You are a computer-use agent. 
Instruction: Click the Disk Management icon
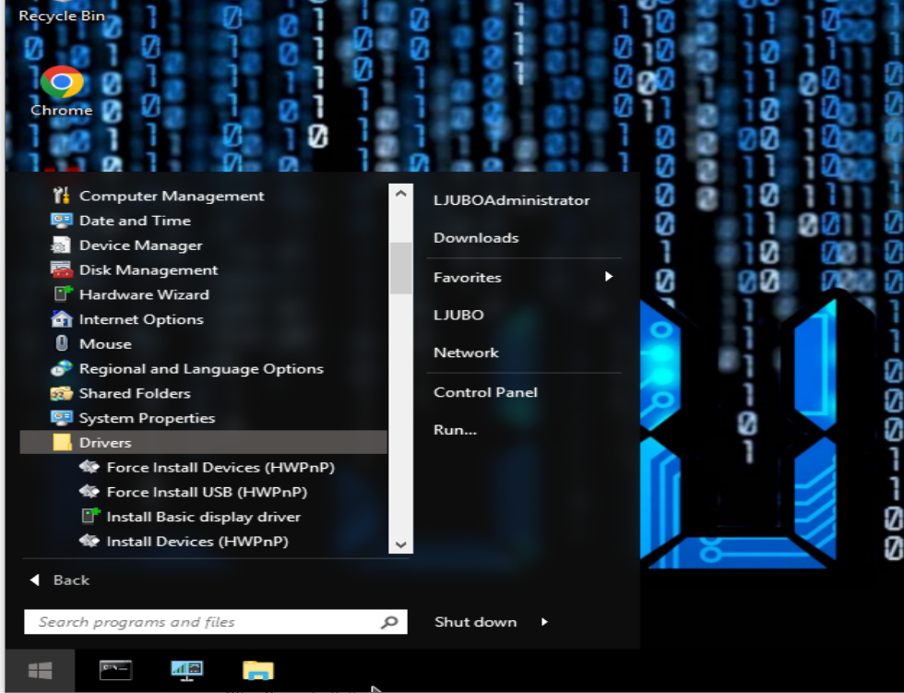tap(61, 269)
